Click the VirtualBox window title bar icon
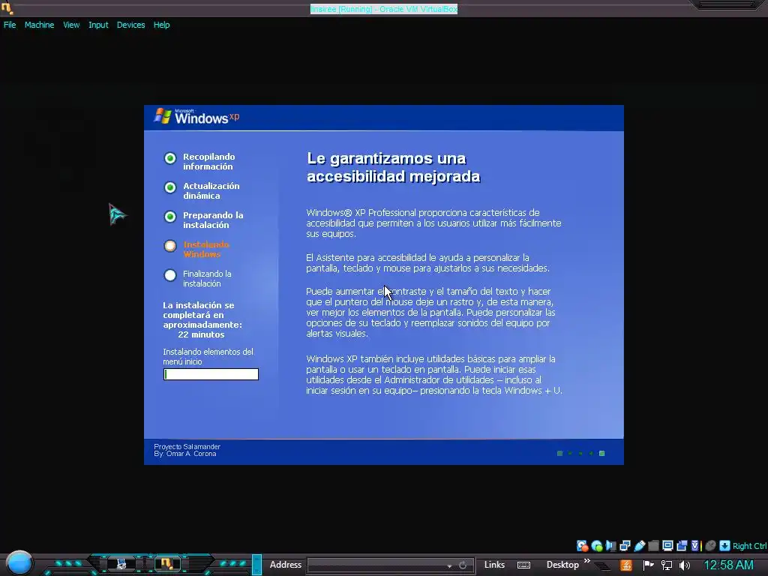 coord(7,7)
